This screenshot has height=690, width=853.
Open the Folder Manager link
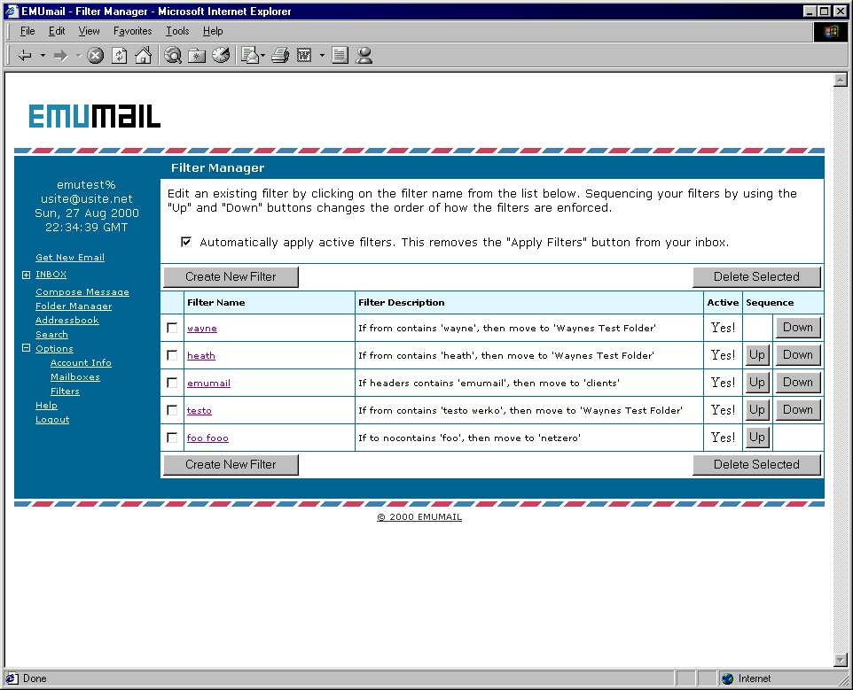(x=74, y=306)
